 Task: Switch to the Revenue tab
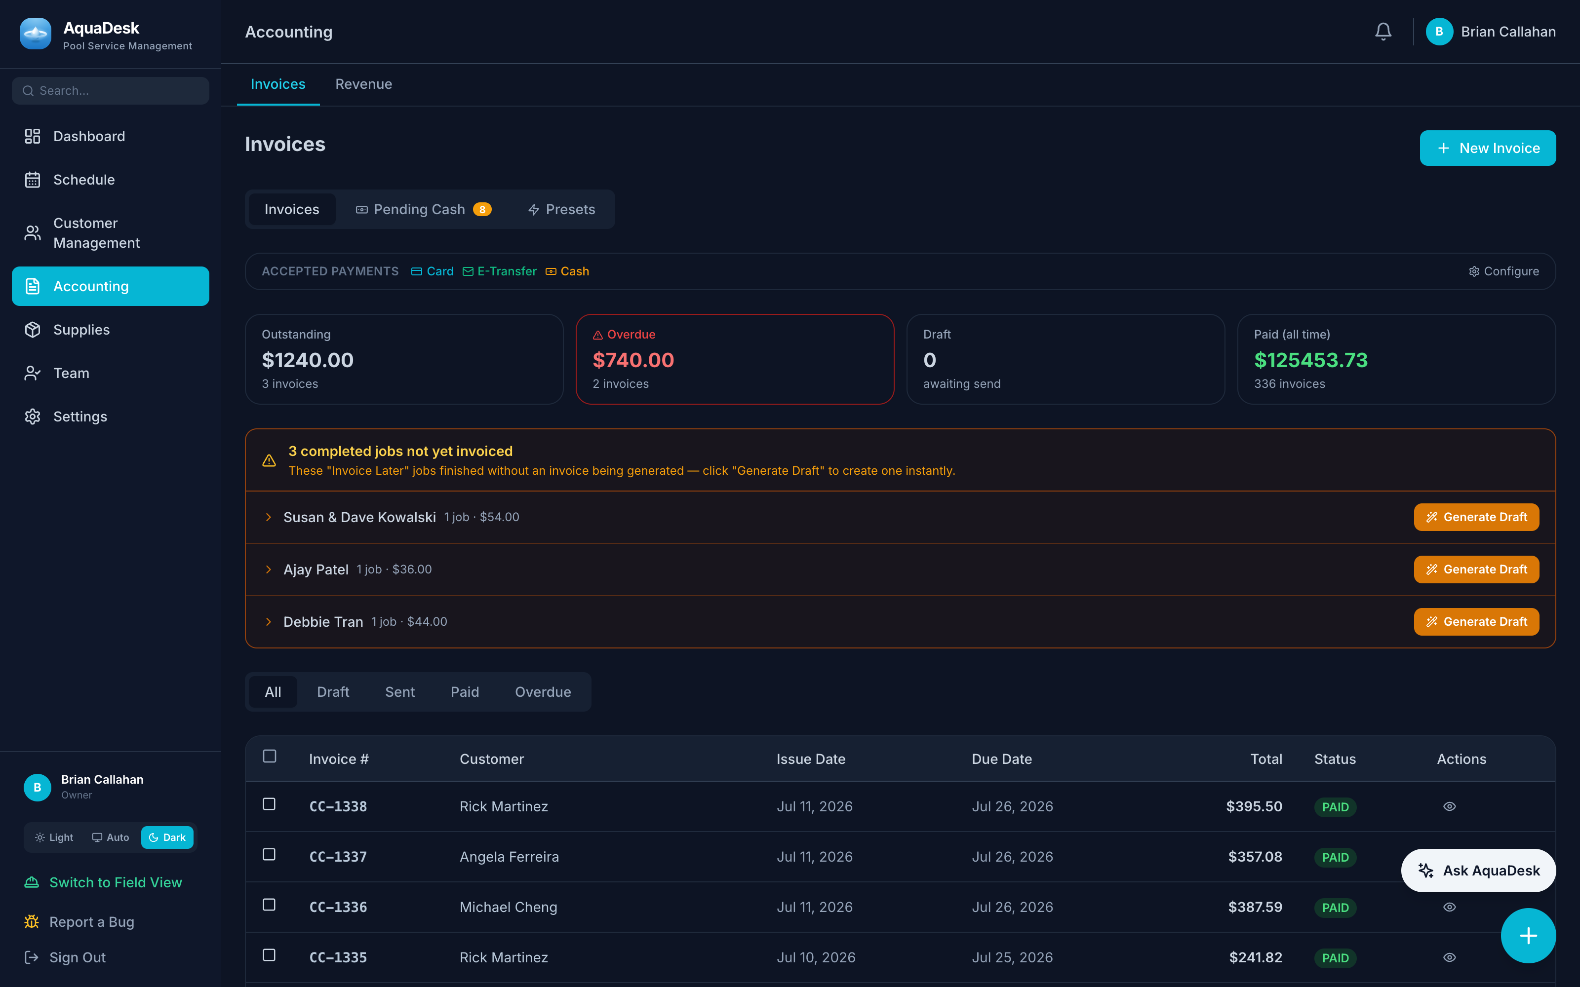pos(364,84)
